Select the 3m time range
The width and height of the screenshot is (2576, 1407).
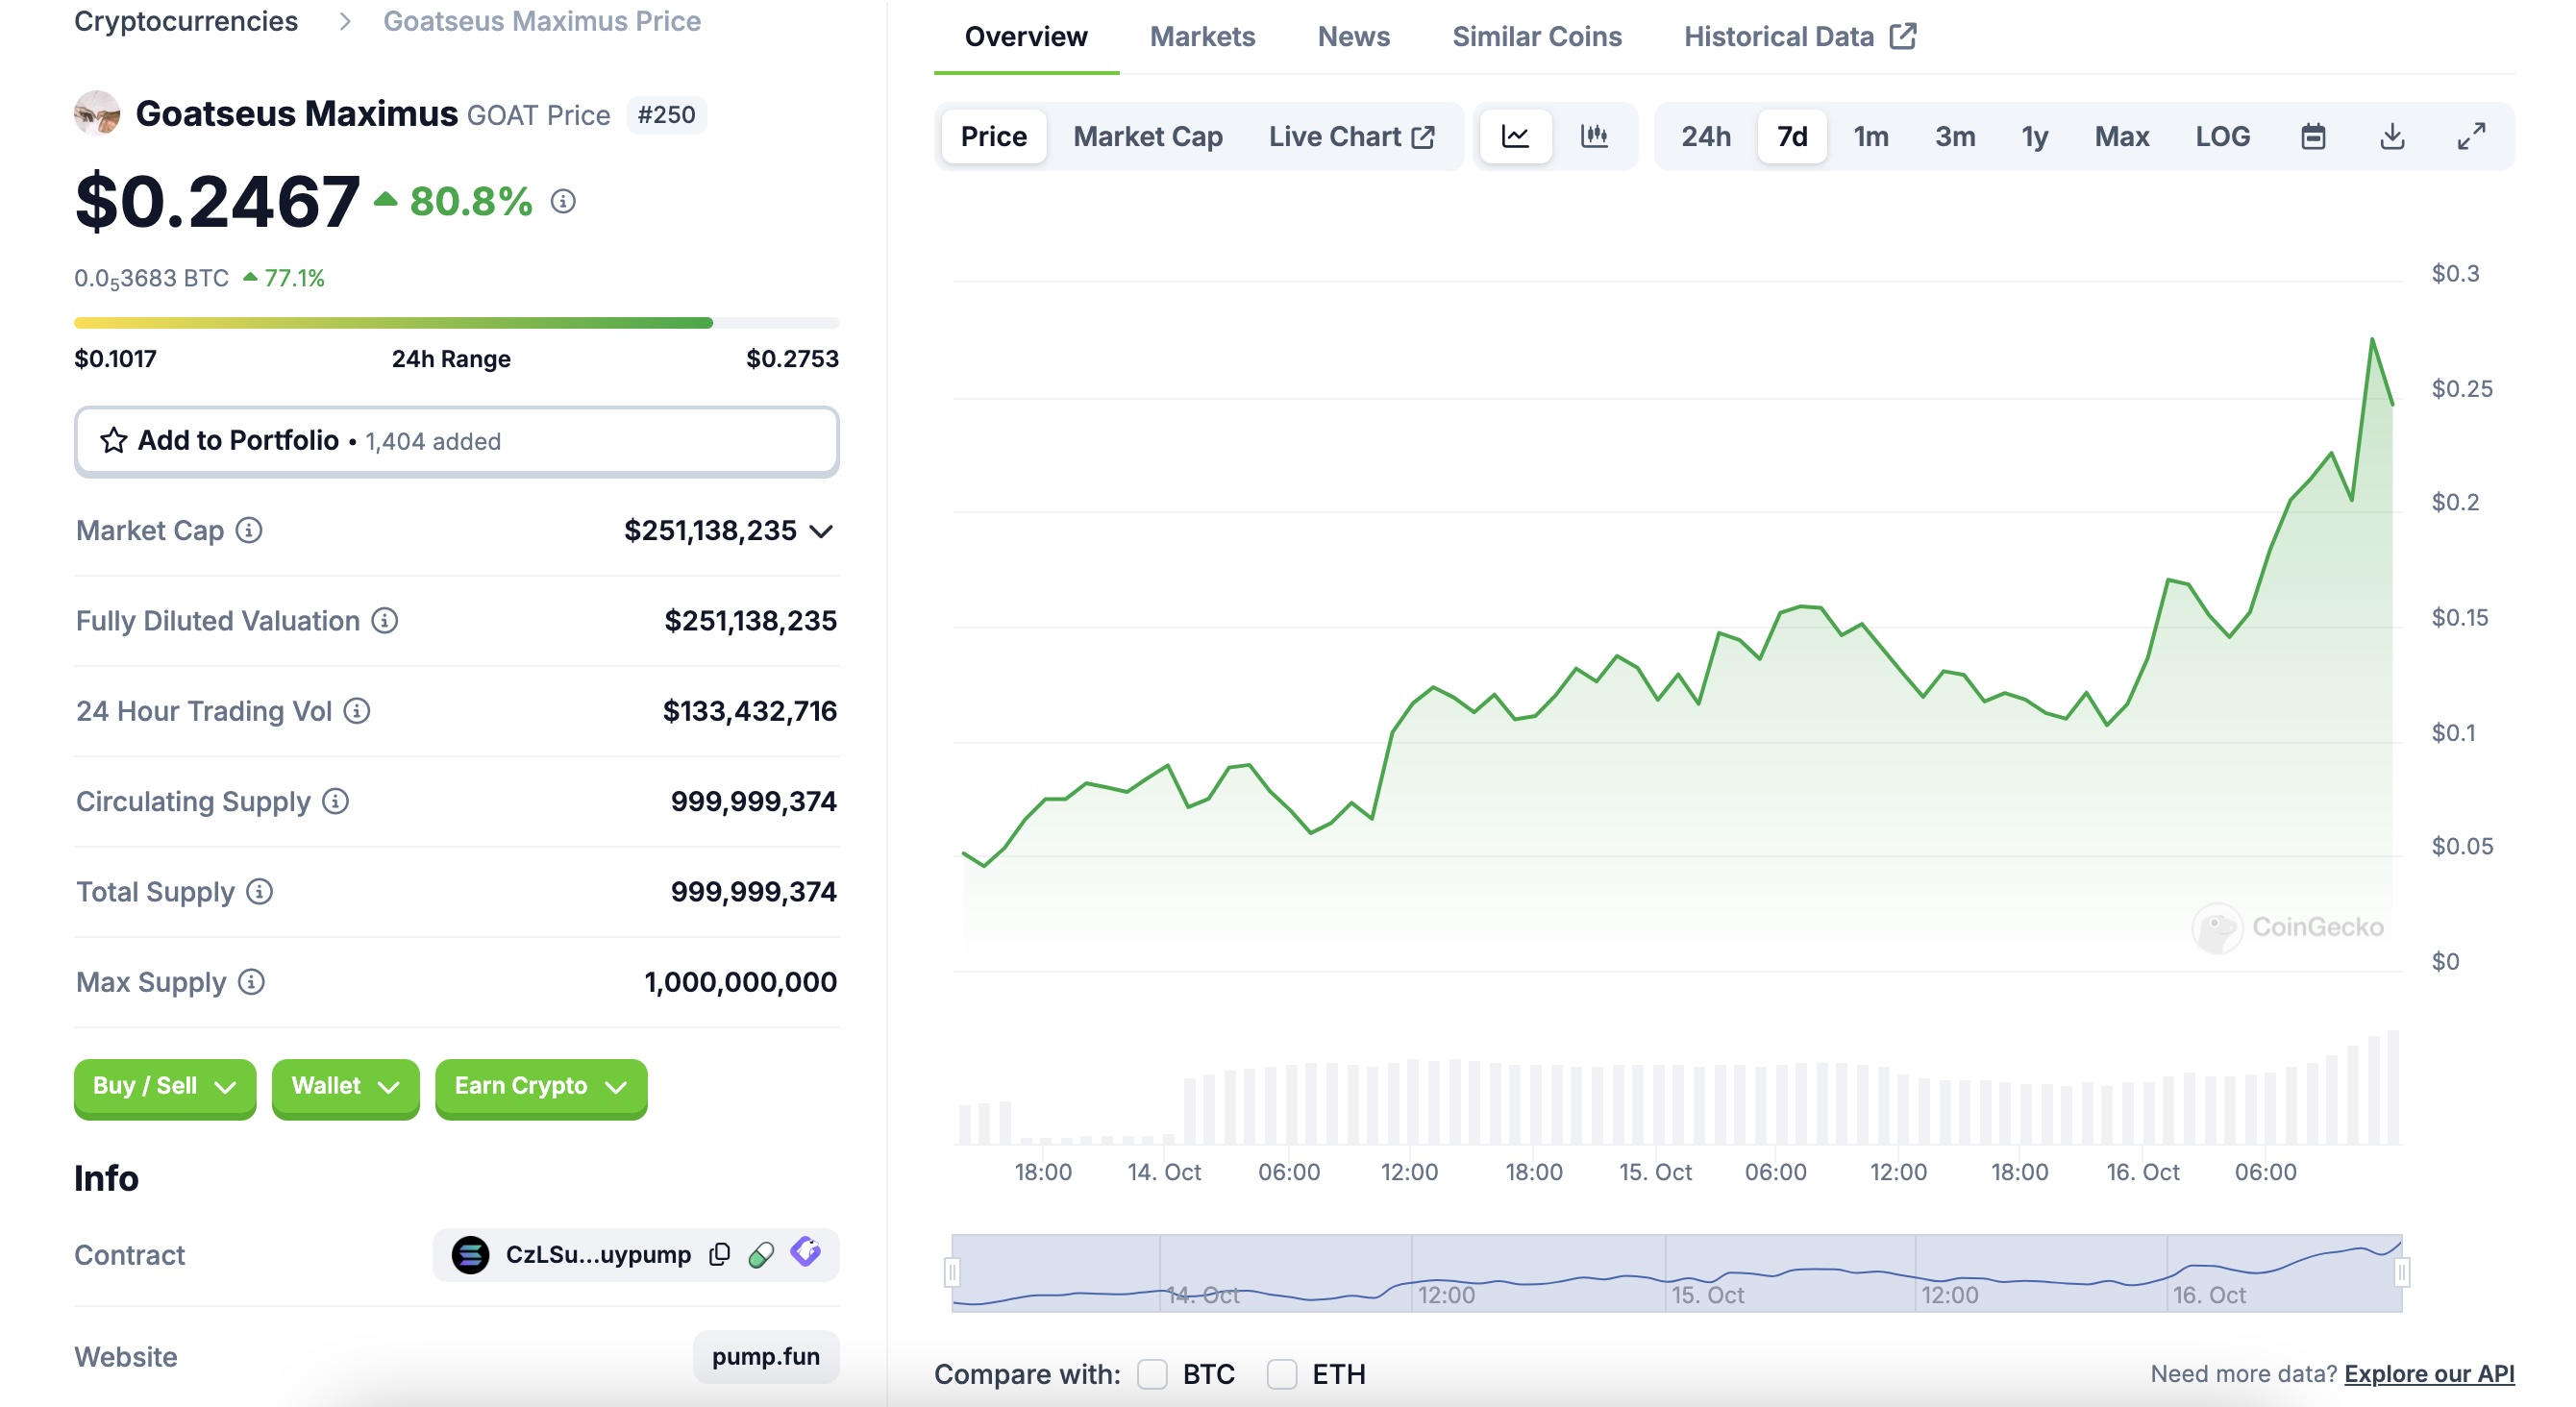(x=1955, y=136)
